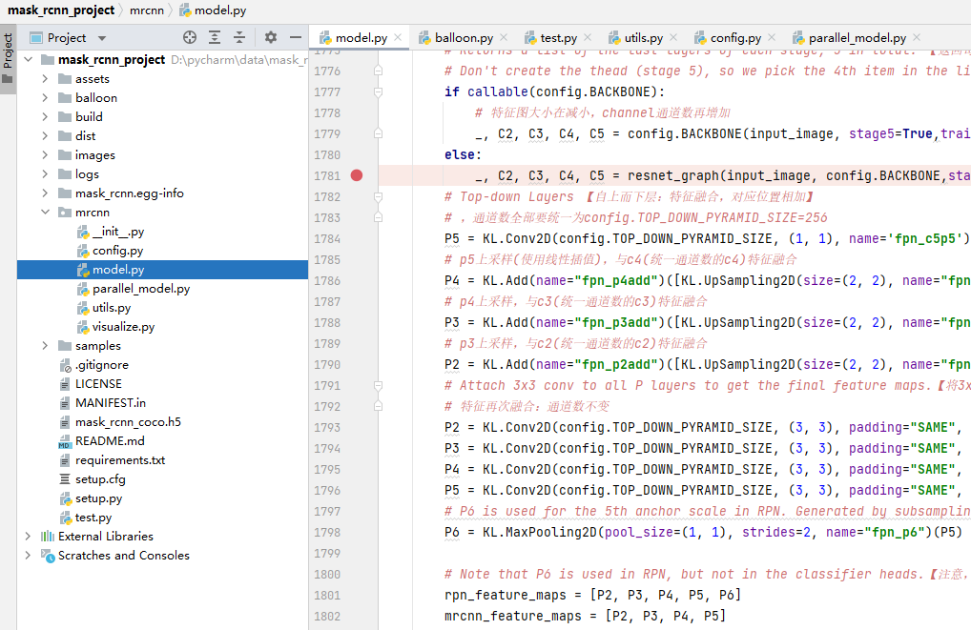
Task: Place cursor on mrcnn_feature_maps line
Action: [585, 617]
